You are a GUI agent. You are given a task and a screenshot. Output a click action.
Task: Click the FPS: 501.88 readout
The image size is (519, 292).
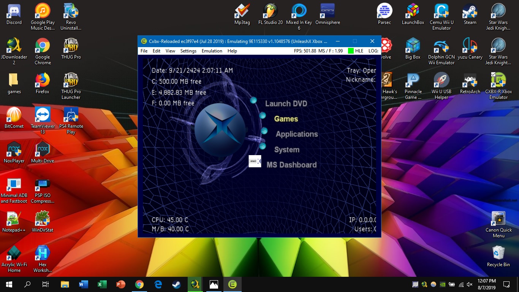click(x=305, y=51)
